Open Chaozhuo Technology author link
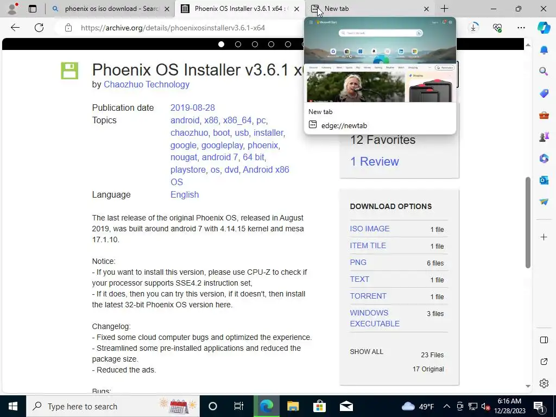 tap(147, 84)
